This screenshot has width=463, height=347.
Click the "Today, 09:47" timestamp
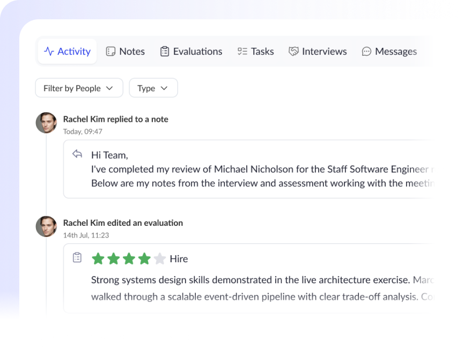83,131
